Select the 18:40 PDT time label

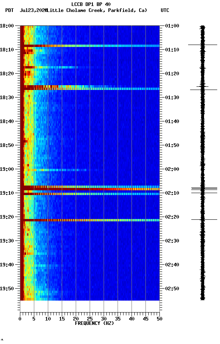tap(7, 121)
